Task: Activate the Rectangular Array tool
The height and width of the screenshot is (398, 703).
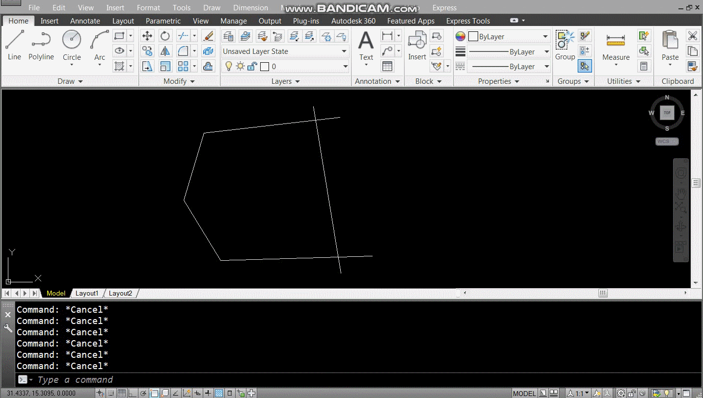Action: pos(183,66)
